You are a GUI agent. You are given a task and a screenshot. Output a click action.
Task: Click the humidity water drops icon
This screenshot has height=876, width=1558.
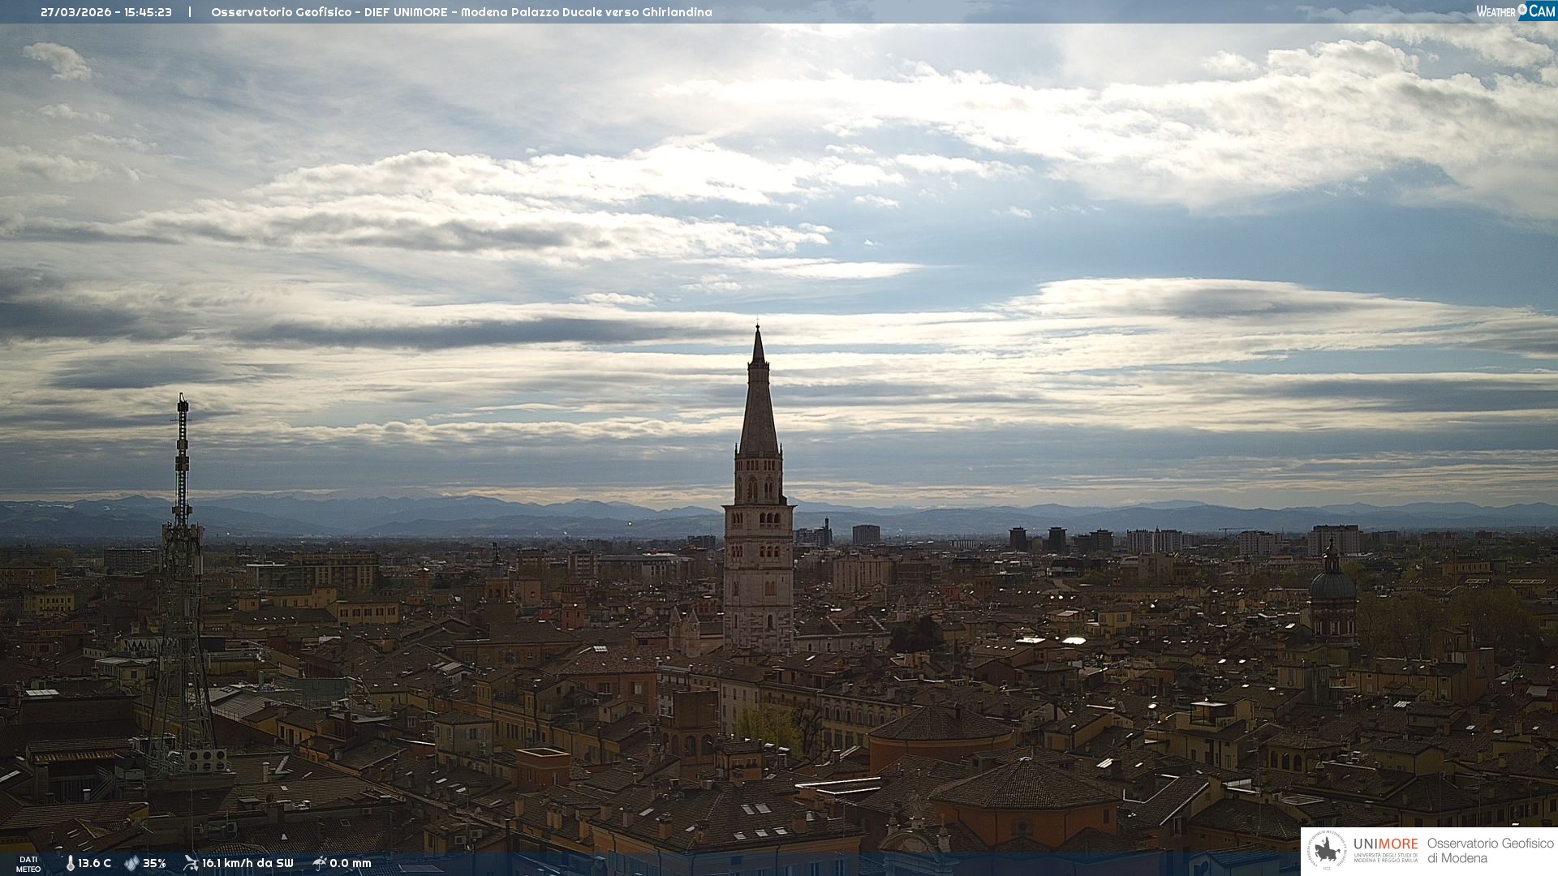(x=131, y=863)
